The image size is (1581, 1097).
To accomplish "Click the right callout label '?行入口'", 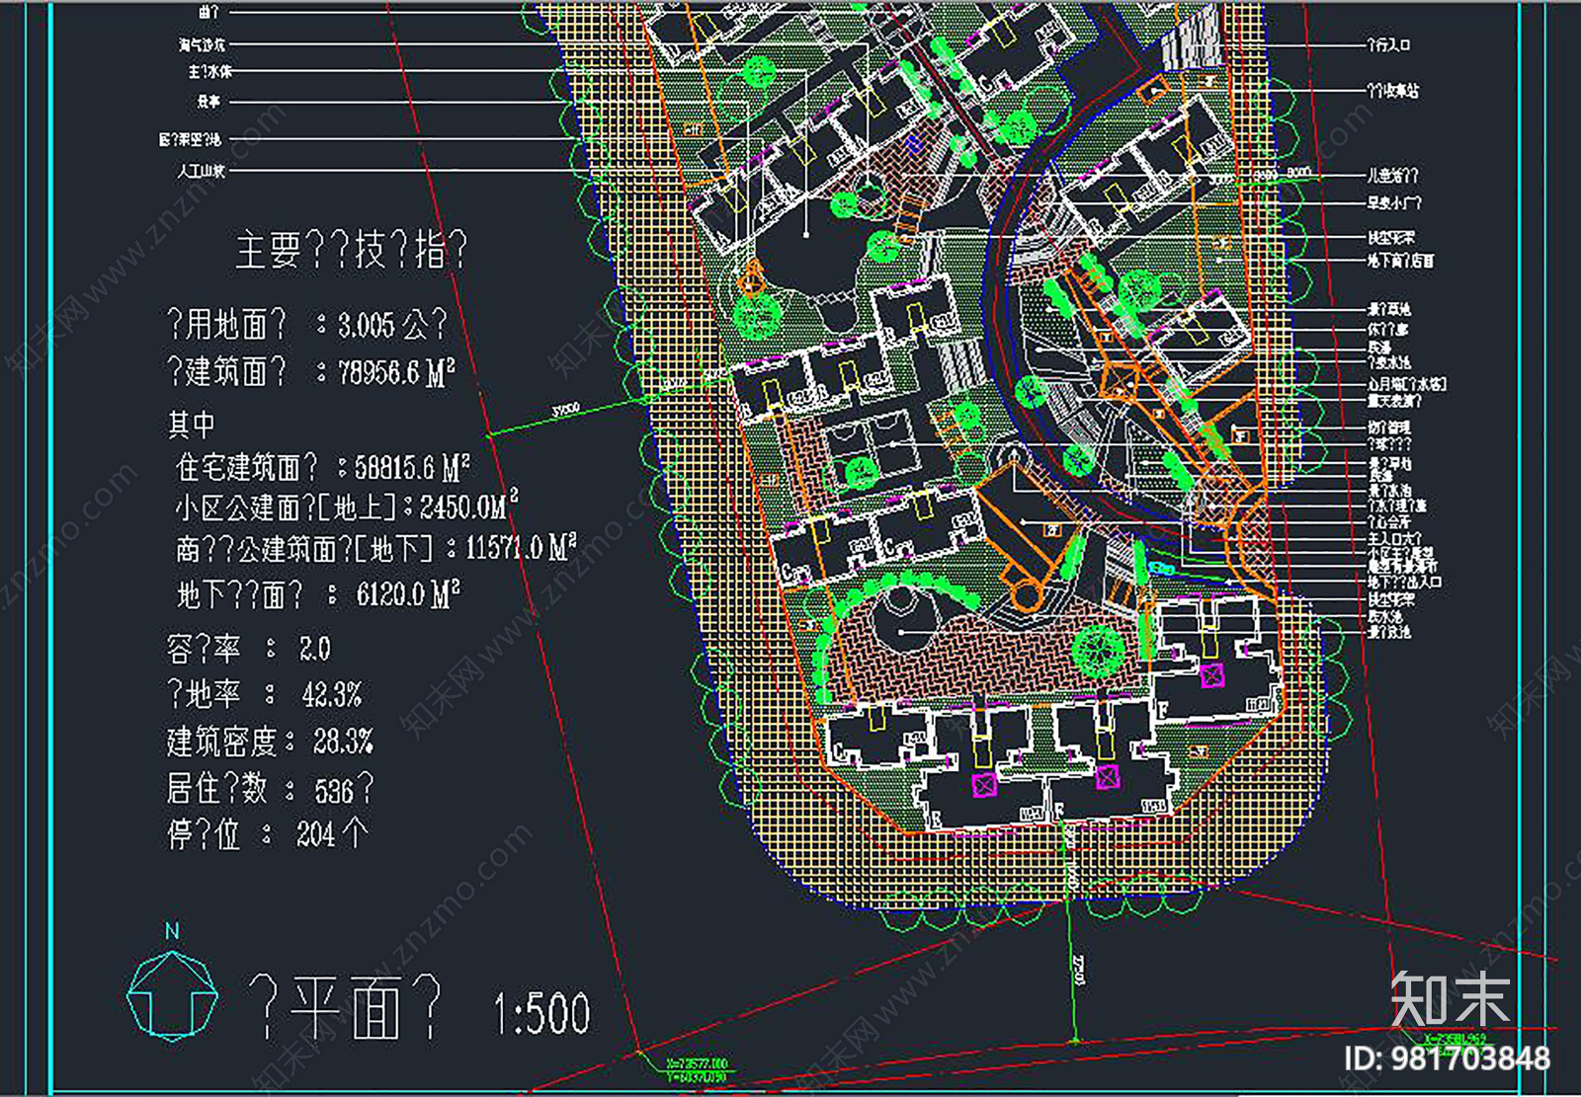I will 1388,45.
